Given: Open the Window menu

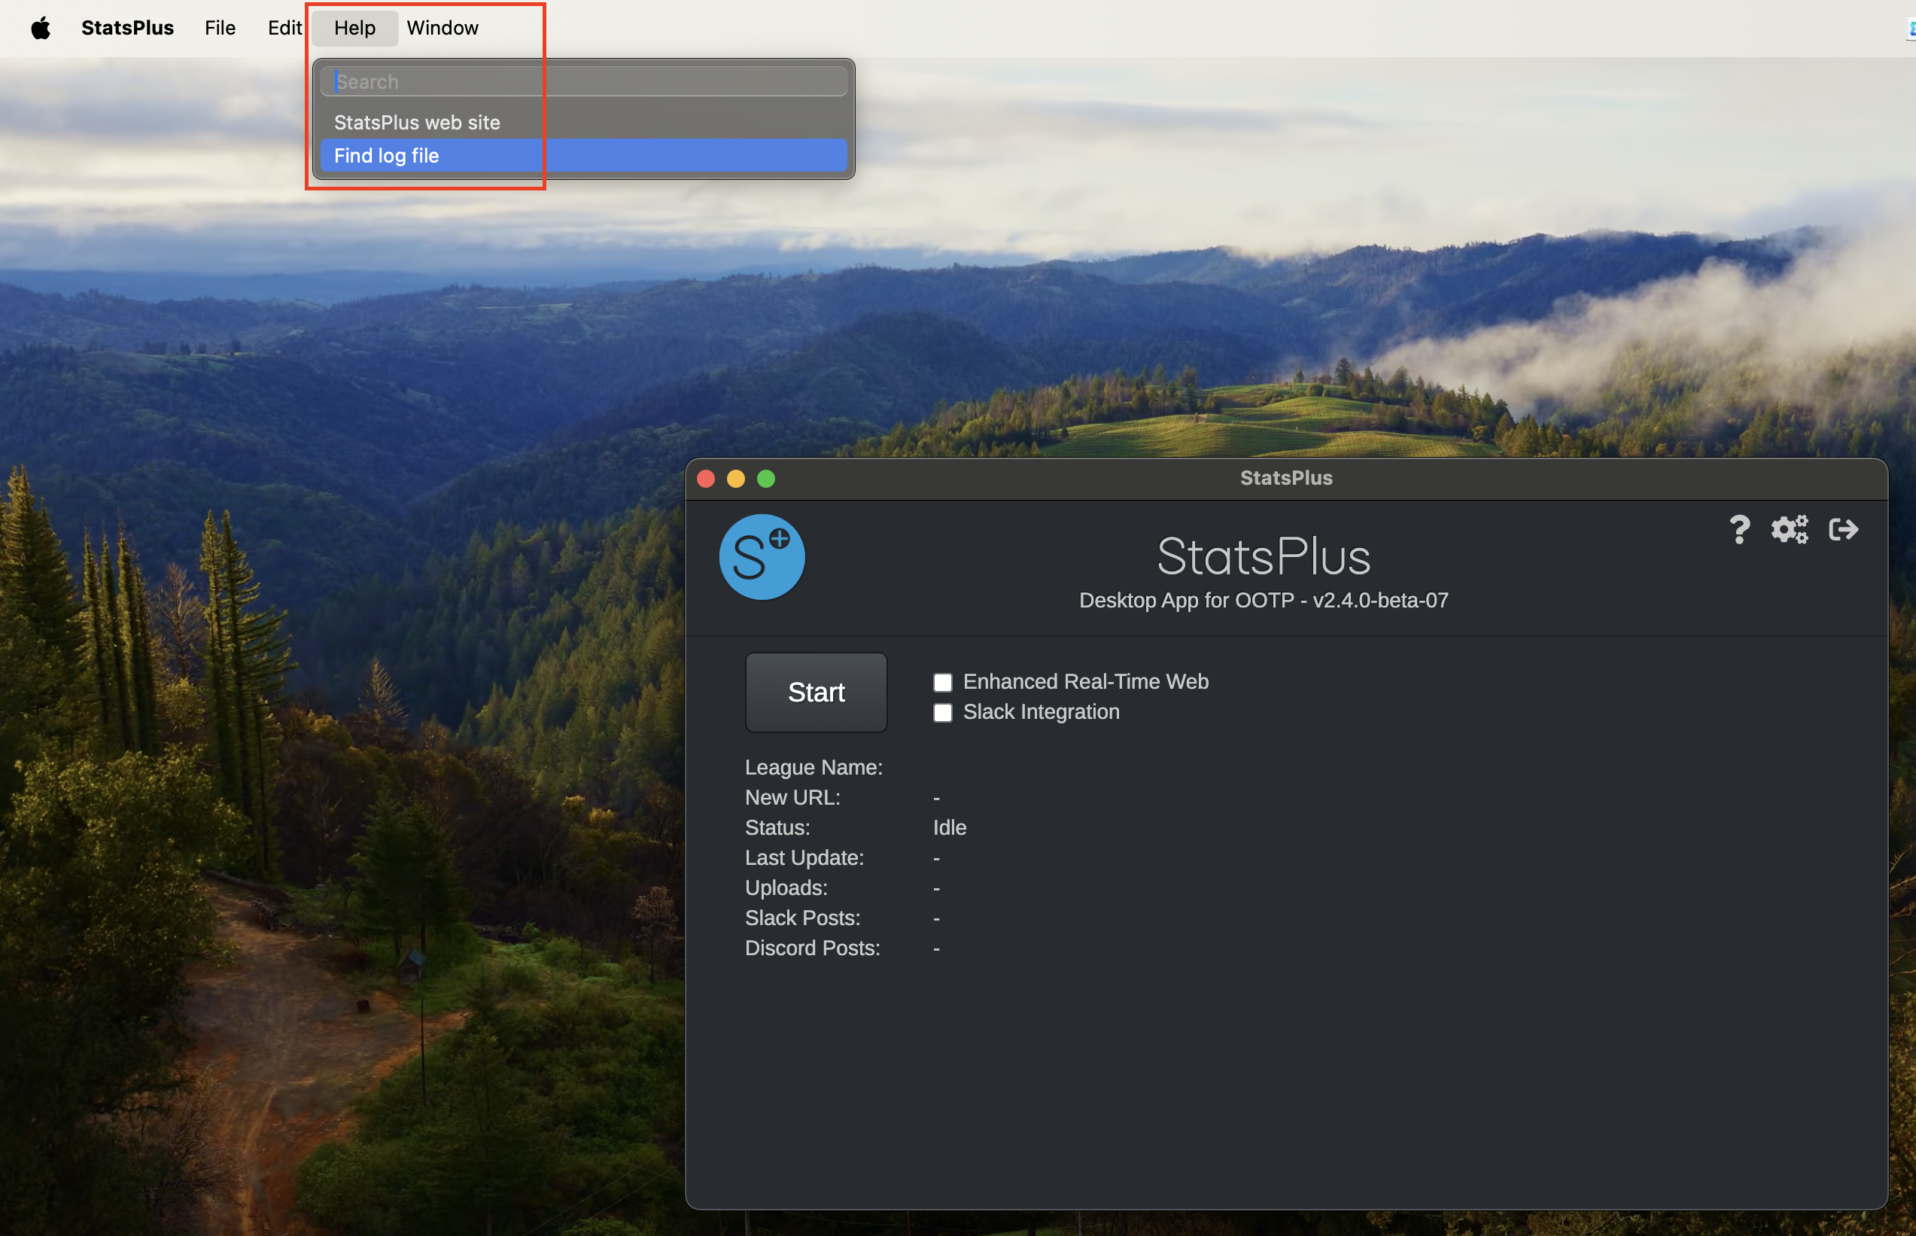Looking at the screenshot, I should [442, 28].
